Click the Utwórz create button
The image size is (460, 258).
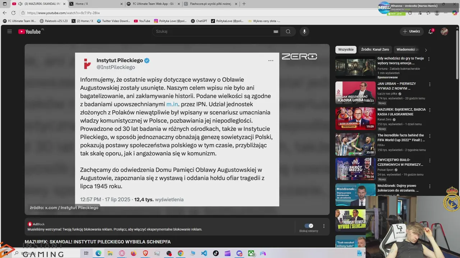411,32
